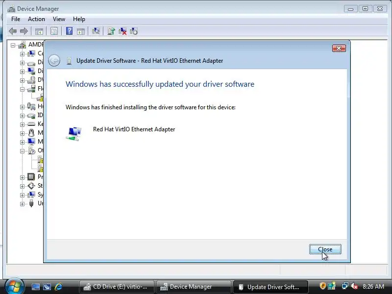Screen dimensions: 392x294
Task: Select the Other devices question mark icon
Action: point(31,150)
